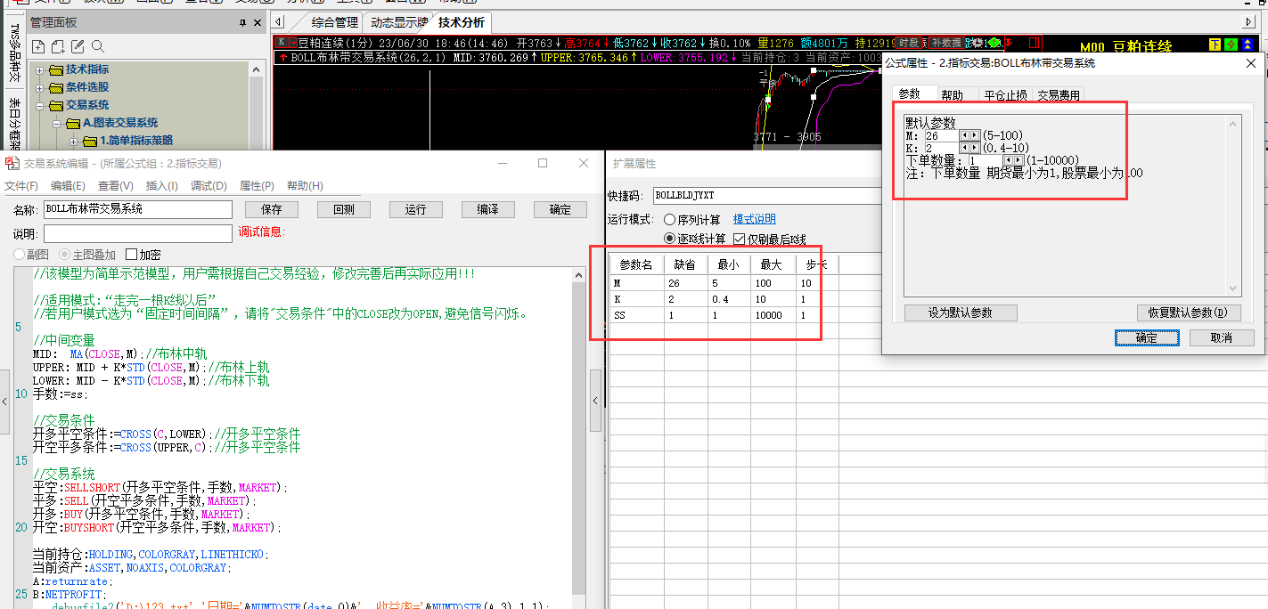Expand the 技术指标 folder in tree
This screenshot has width=1268, height=609.
pos(39,69)
